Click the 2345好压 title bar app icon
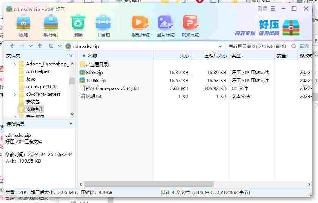318x203 pixels. click(9, 9)
